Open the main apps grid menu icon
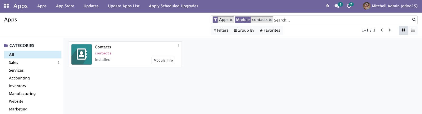 [7, 6]
